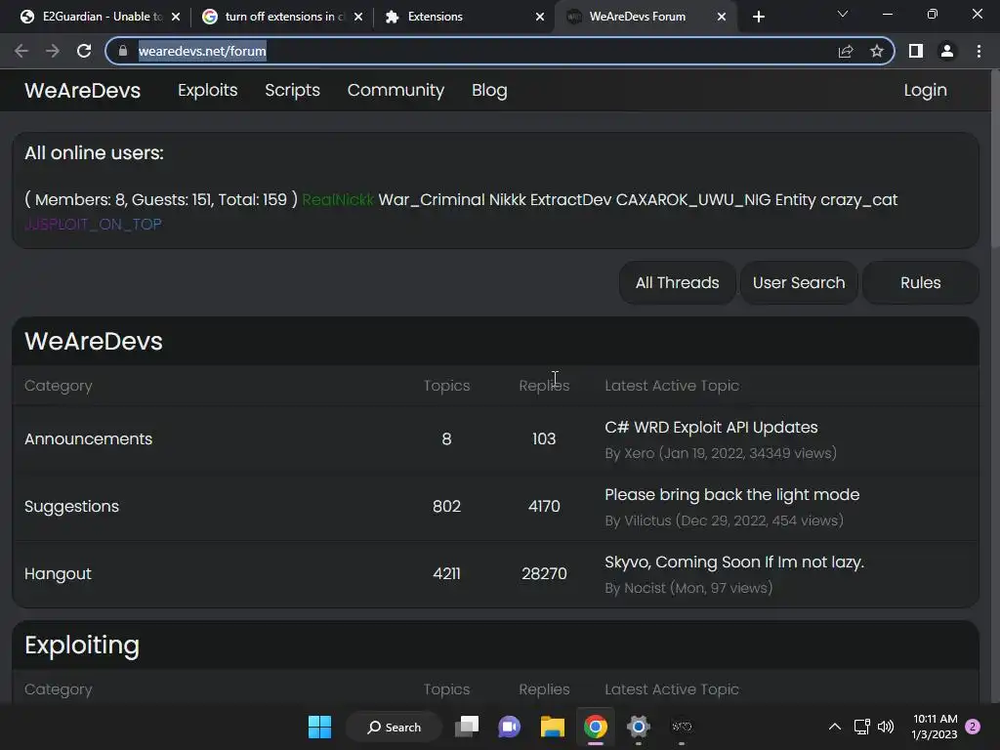Screen dimensions: 1000x750
Task: Bookmark this page with the star icon
Action: pos(877,51)
